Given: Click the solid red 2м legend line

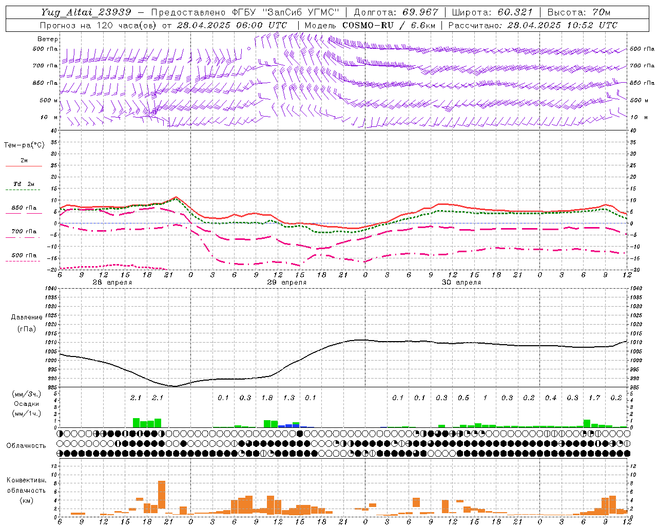Looking at the screenshot, I should [24, 166].
